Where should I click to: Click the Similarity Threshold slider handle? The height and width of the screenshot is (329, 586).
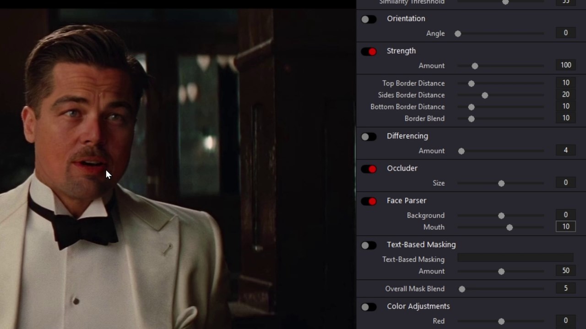pos(505,2)
